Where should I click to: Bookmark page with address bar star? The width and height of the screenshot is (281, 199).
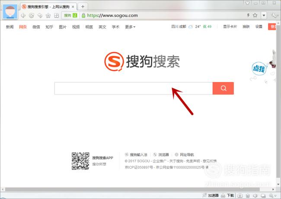[x=255, y=15]
